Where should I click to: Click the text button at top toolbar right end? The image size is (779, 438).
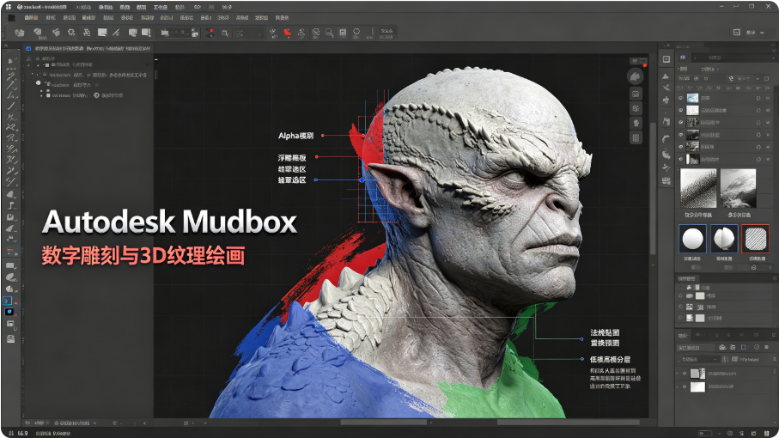coord(386,33)
